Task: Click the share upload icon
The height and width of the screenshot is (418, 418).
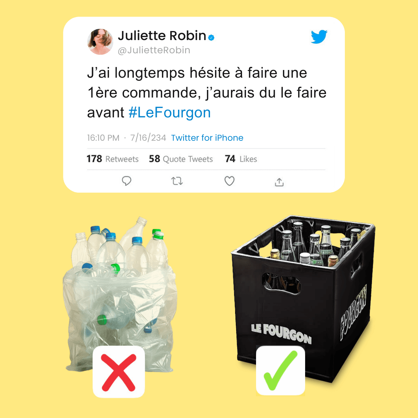Action: (279, 182)
